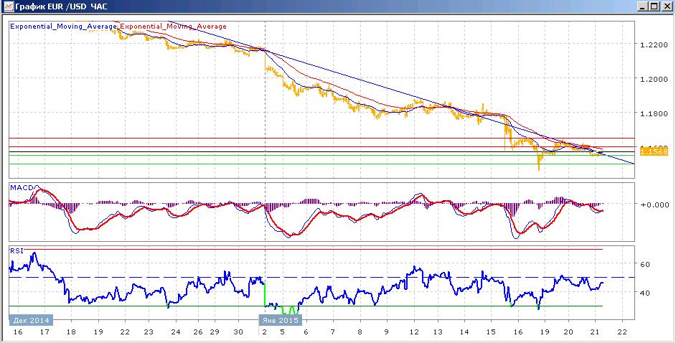Click the red Exponential_Moving_Average legend label

174,27
